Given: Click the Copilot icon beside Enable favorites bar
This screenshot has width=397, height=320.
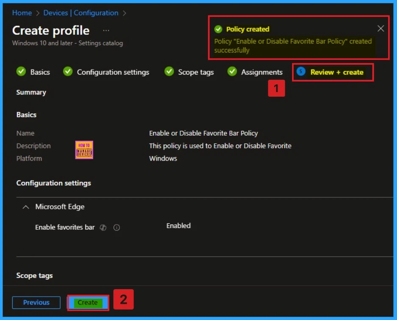Looking at the screenshot, I should (x=103, y=228).
